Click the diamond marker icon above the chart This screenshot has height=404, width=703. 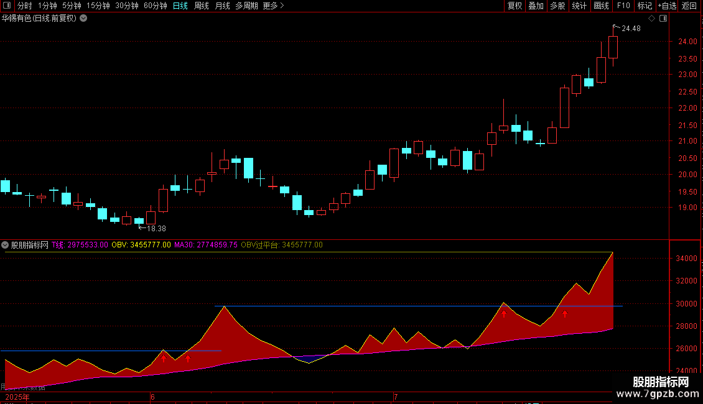pos(651,19)
